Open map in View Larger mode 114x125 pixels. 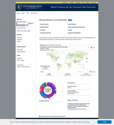(x=92, y=72)
